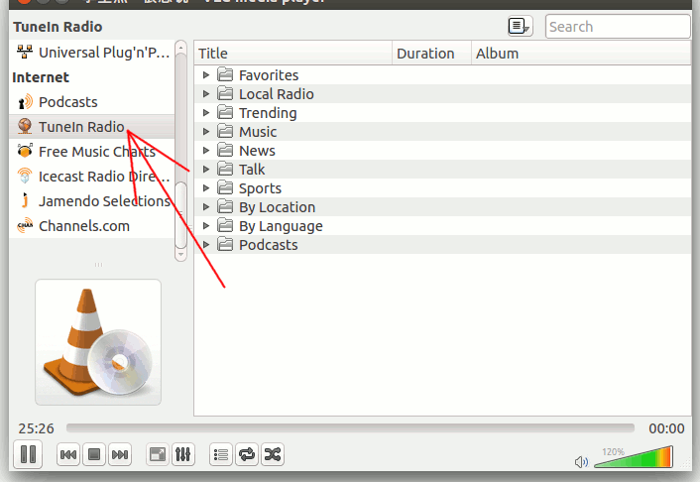Image resolution: width=700 pixels, height=482 pixels.
Task: Skip to next media track
Action: (x=120, y=455)
